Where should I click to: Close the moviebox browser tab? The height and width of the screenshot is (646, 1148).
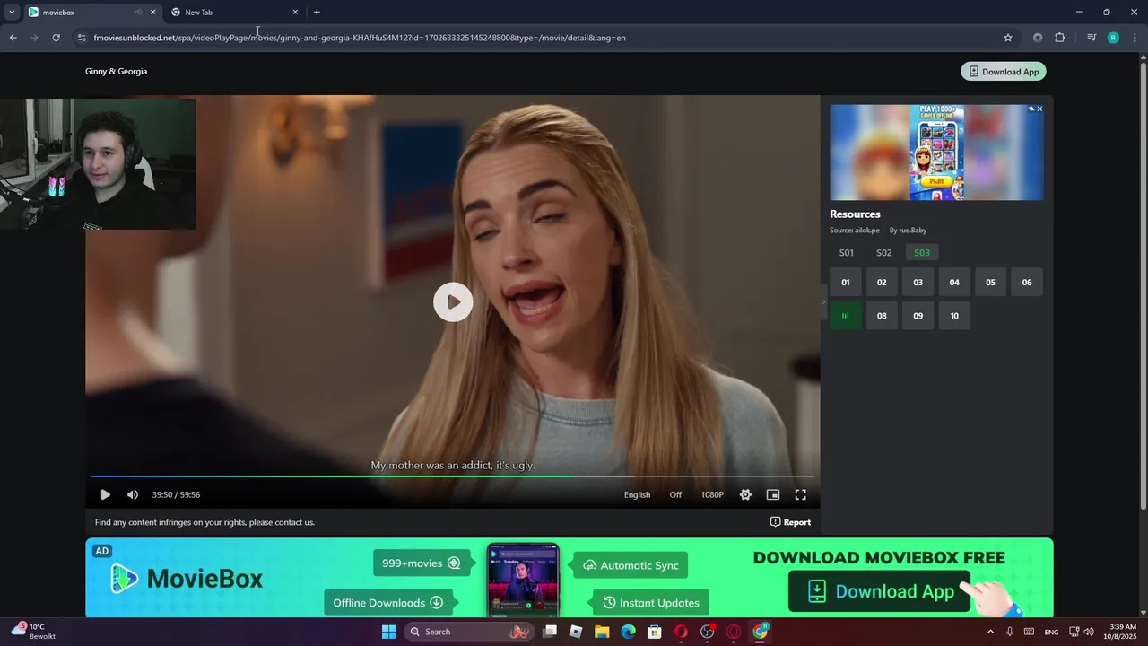click(152, 13)
